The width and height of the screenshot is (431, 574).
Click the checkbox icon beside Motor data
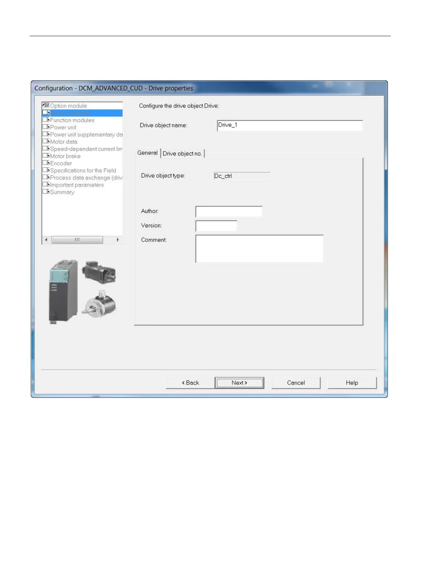46,141
